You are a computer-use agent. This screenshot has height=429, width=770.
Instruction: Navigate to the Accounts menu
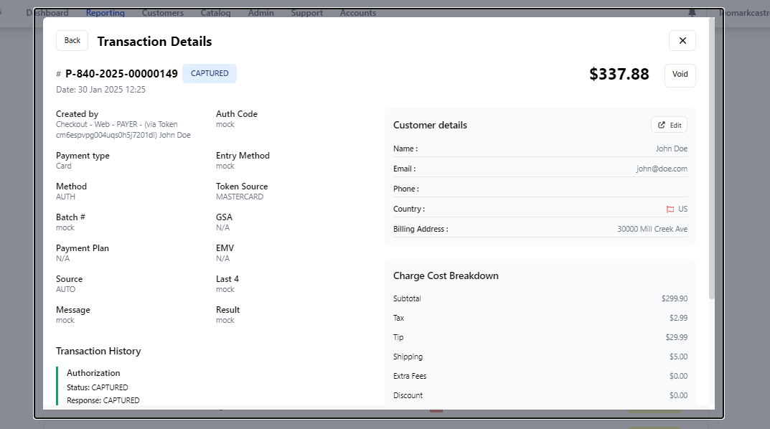357,13
